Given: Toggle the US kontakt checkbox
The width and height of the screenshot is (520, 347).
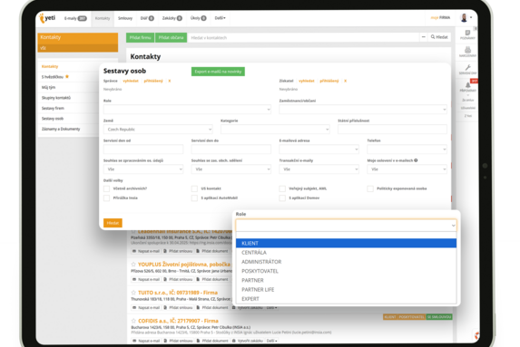Looking at the screenshot, I should (194, 188).
